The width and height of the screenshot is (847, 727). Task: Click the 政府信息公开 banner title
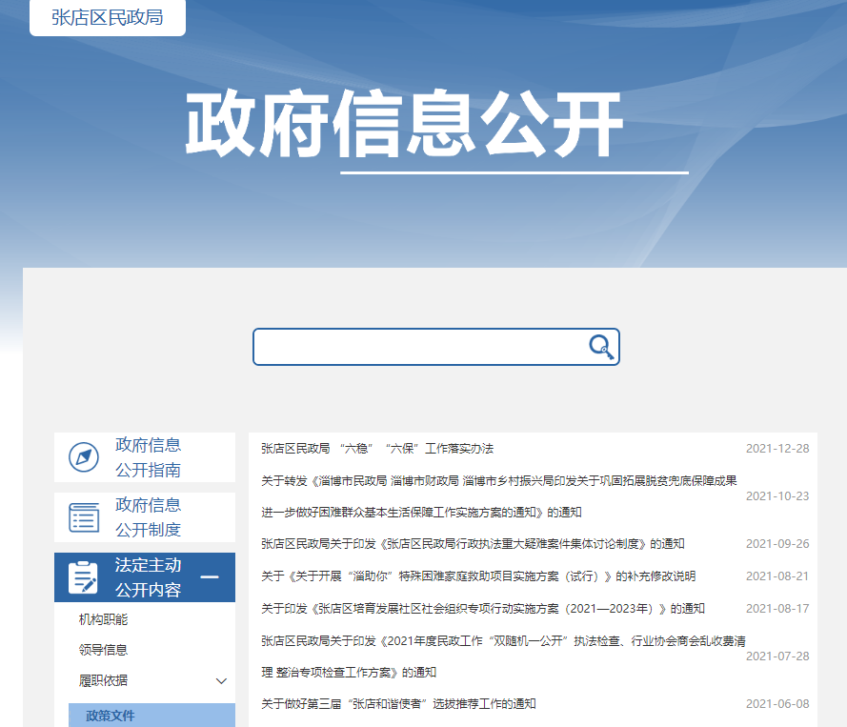(x=404, y=125)
